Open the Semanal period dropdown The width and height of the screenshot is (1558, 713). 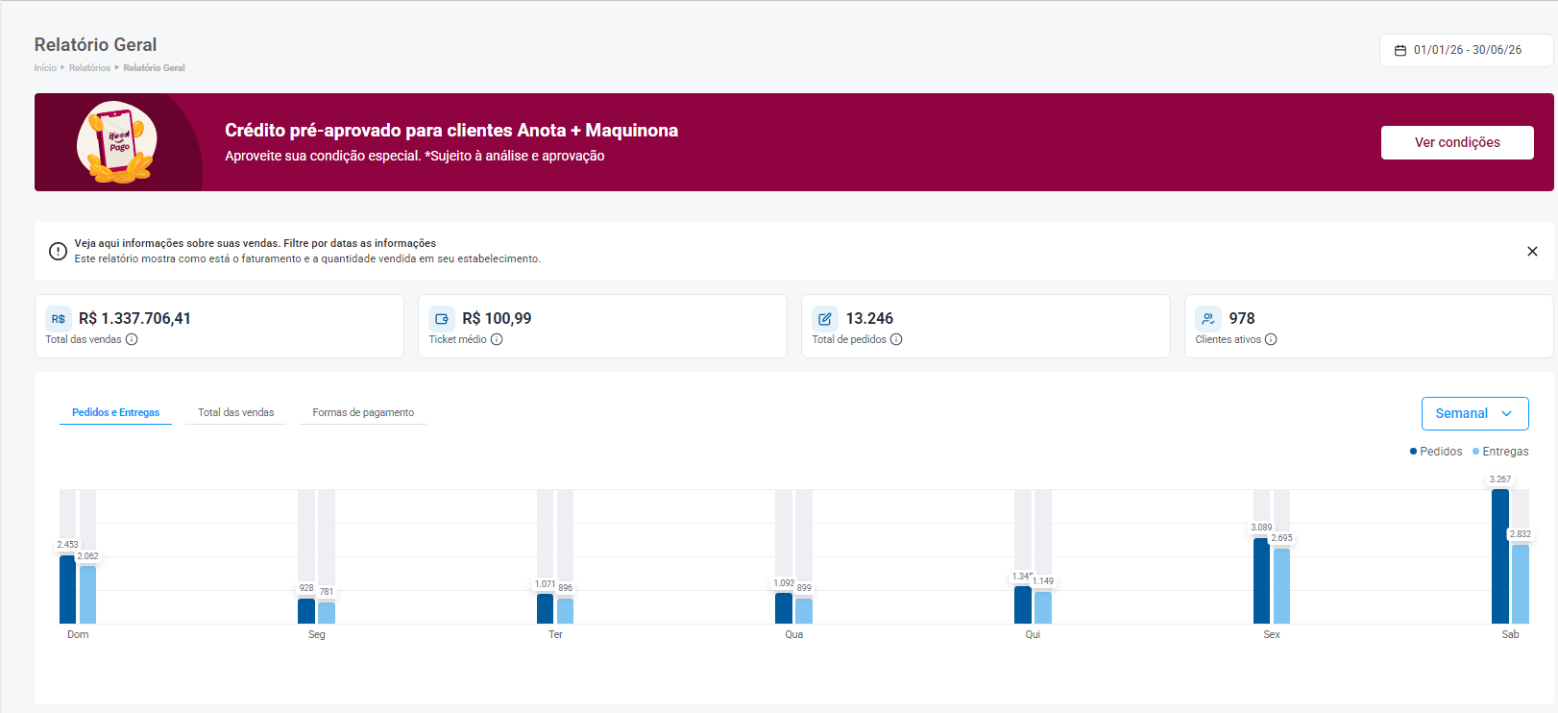(1474, 413)
